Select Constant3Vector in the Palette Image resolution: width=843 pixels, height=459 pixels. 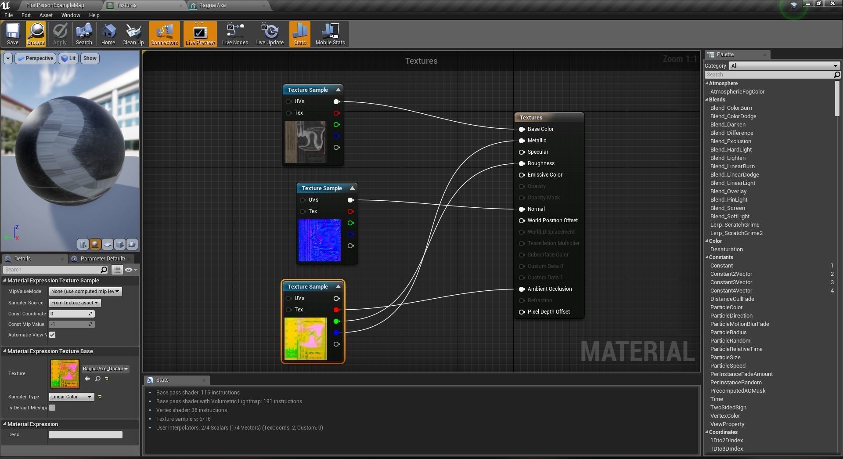click(731, 282)
